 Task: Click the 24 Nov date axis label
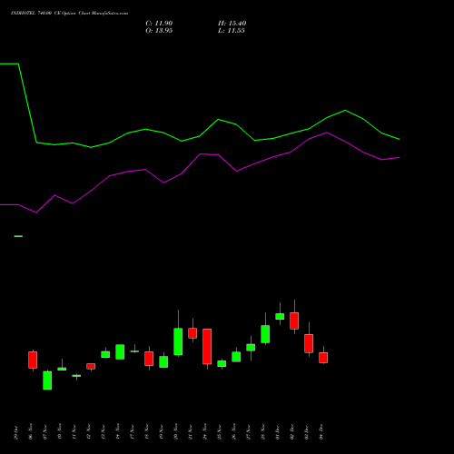[205, 432]
